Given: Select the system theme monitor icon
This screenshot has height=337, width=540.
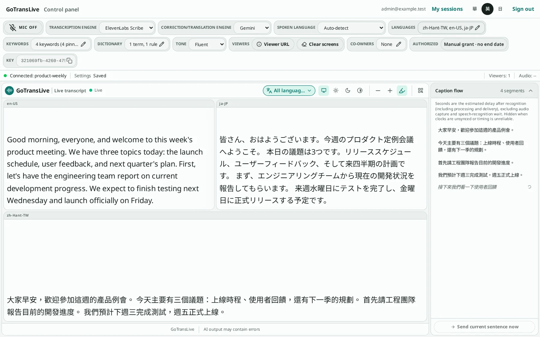Looking at the screenshot, I should coord(324,90).
